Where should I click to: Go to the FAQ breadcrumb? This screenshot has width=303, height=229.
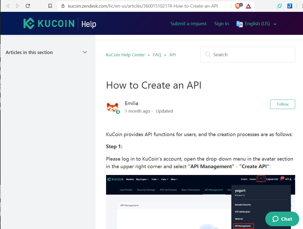point(157,55)
